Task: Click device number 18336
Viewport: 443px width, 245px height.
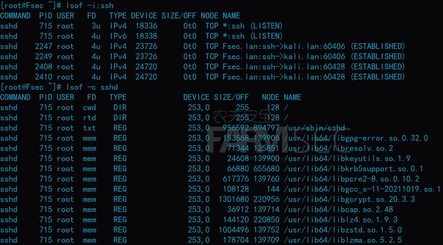Action: tap(146, 26)
